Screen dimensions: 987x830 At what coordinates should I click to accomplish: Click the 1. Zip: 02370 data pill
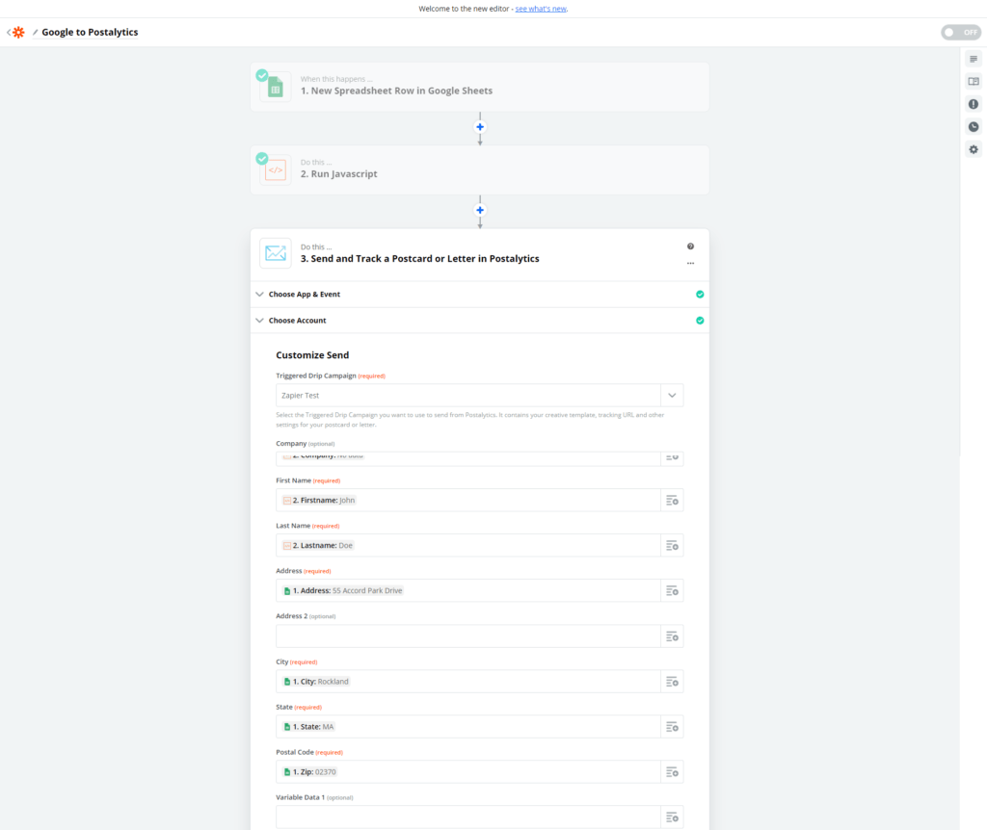(x=309, y=772)
